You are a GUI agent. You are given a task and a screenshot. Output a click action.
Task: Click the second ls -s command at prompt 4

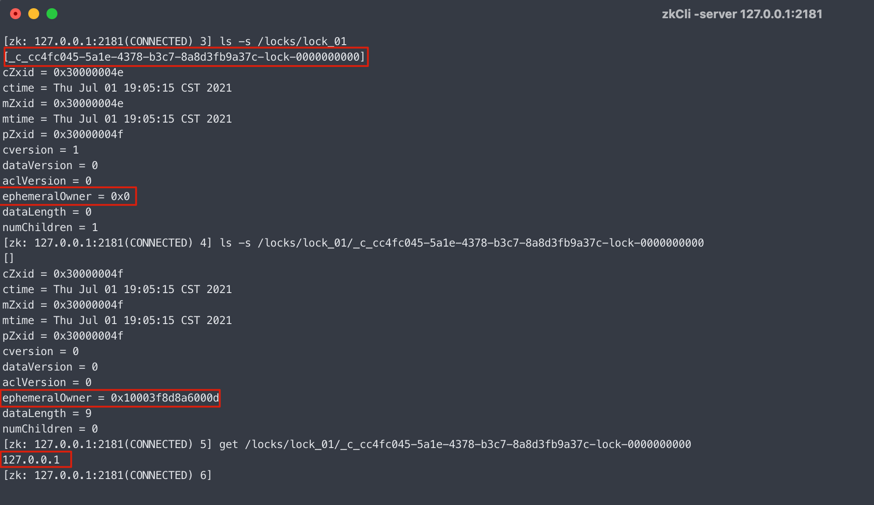(x=462, y=243)
